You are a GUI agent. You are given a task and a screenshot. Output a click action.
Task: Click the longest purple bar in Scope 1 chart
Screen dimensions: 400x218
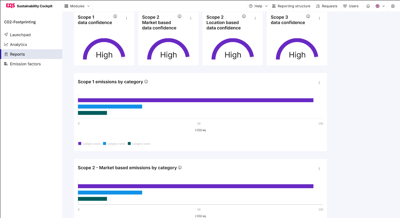[x=195, y=100]
